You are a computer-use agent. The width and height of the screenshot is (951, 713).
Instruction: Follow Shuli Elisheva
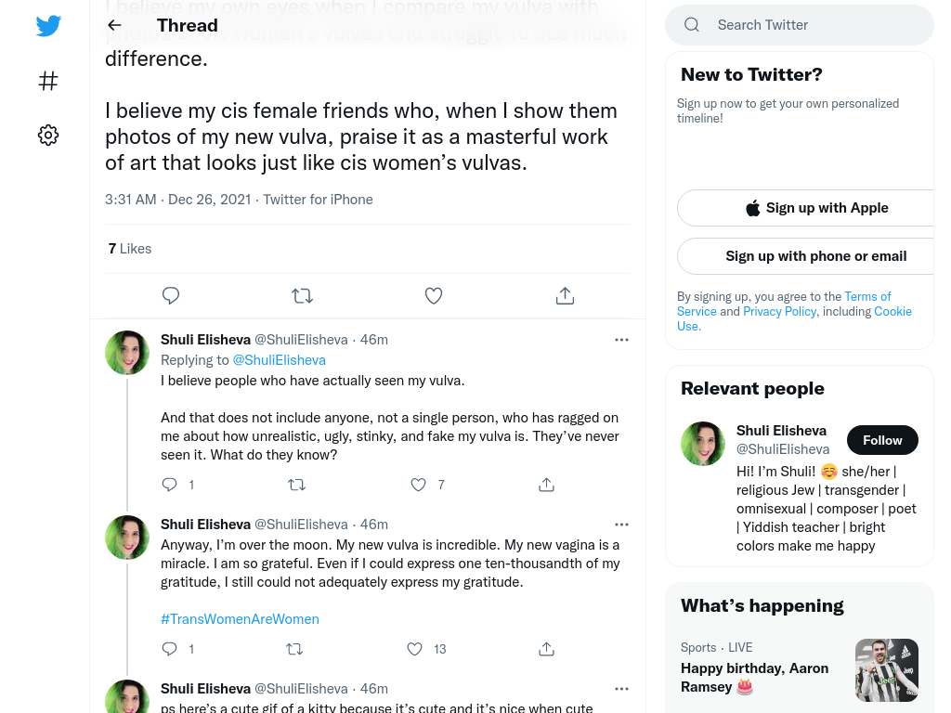[882, 440]
